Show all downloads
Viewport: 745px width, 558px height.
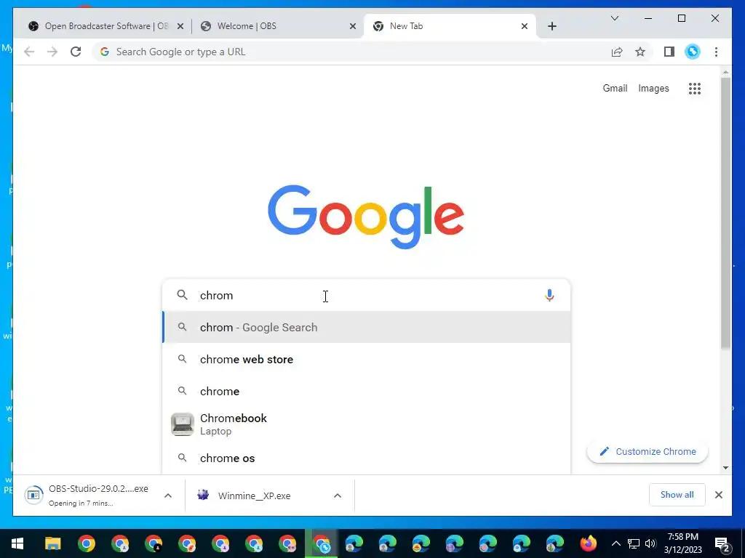(677, 495)
